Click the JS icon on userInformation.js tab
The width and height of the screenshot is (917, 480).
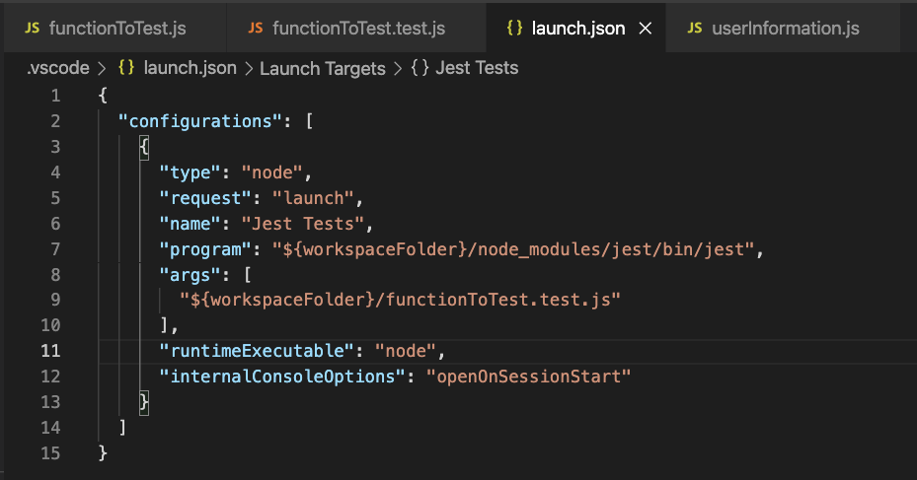click(695, 28)
